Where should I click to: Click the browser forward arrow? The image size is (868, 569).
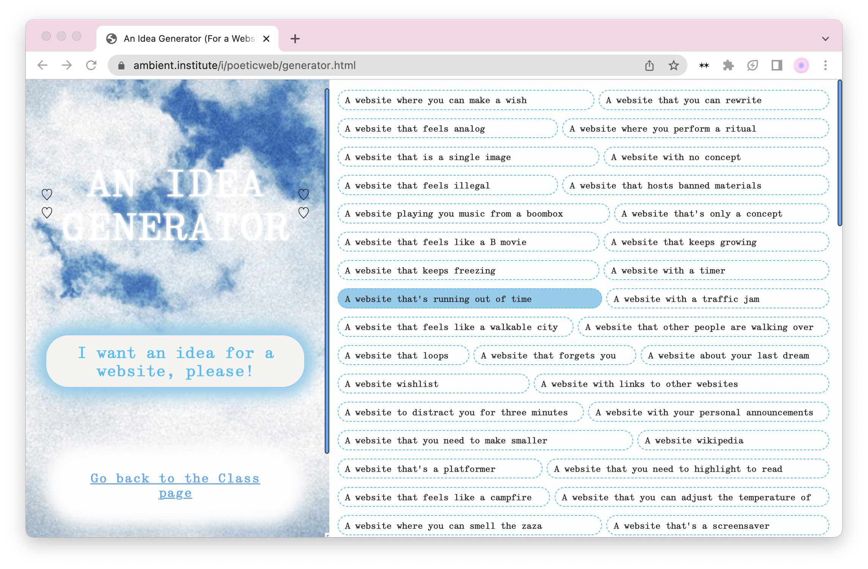point(67,65)
